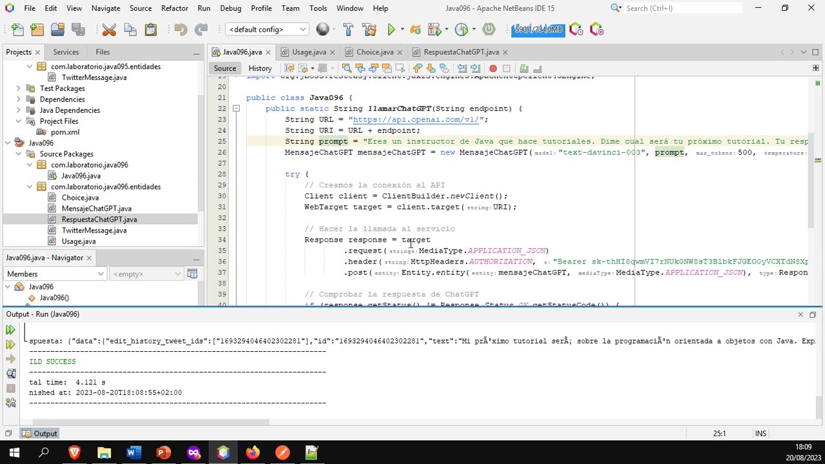
Task: Re-run build using top green arrows icon
Action: [x=10, y=330]
